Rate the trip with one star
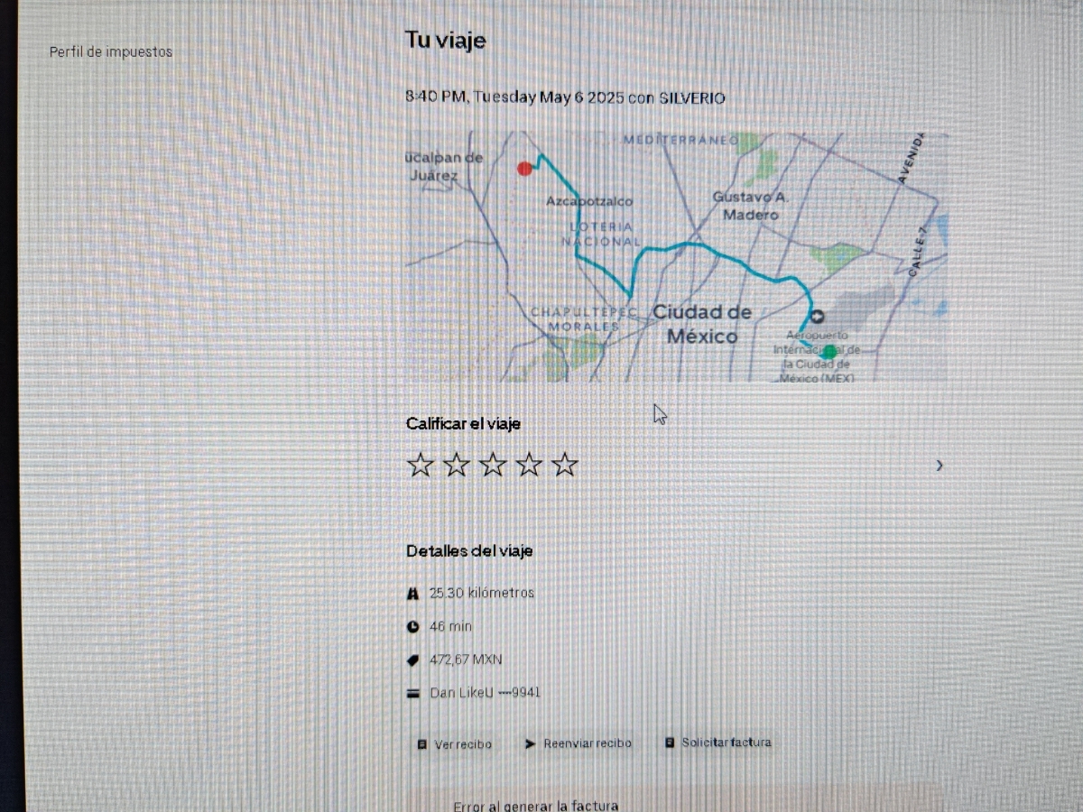Image resolution: width=1083 pixels, height=812 pixels. point(420,465)
